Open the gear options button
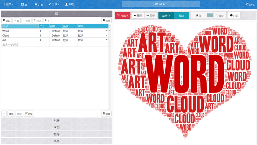This screenshot has height=145, width=257. click(106, 20)
